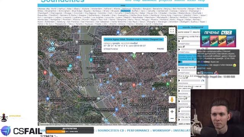The height and width of the screenshot is (137, 244).
Task: Choose Amsterdam in the city list
Action: [96, 9]
